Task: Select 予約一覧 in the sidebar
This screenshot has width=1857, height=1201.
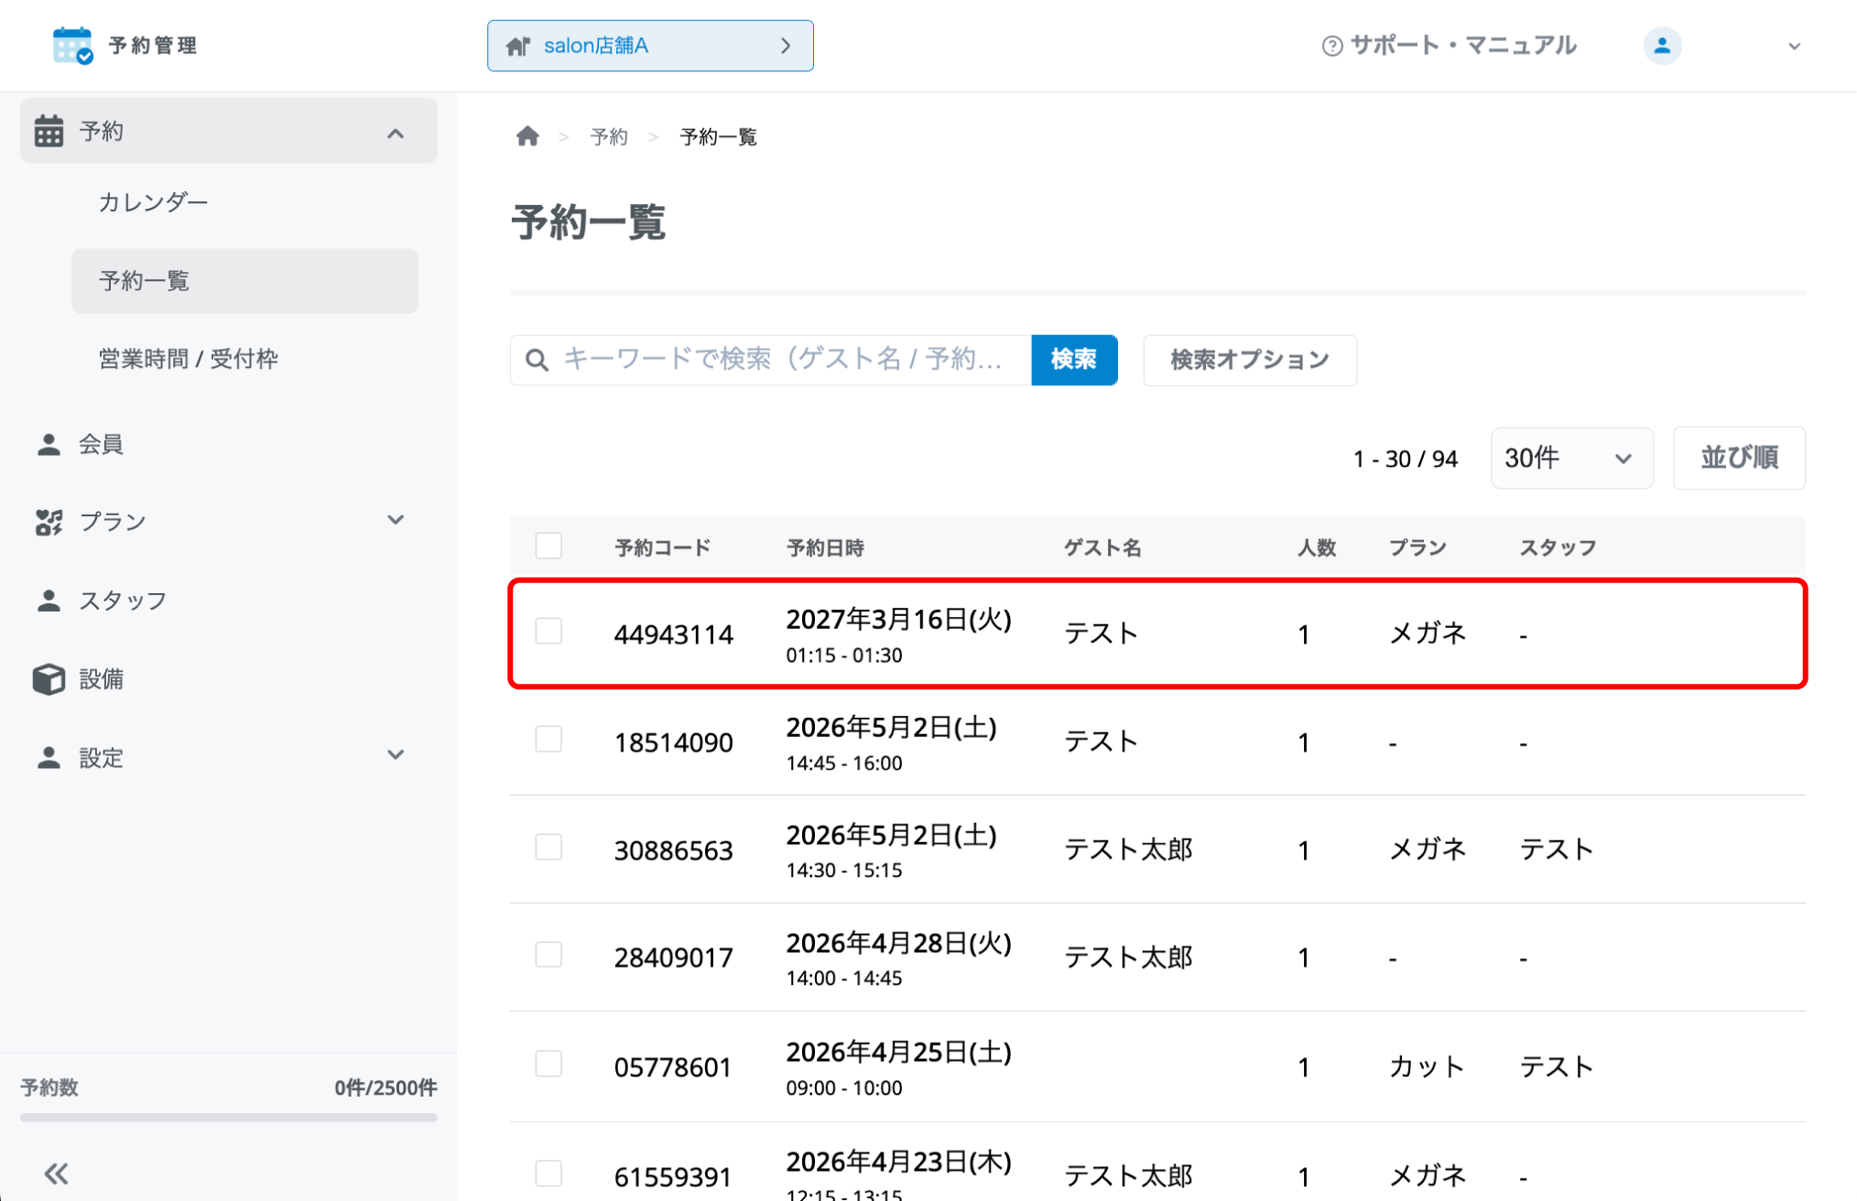Action: pos(244,281)
